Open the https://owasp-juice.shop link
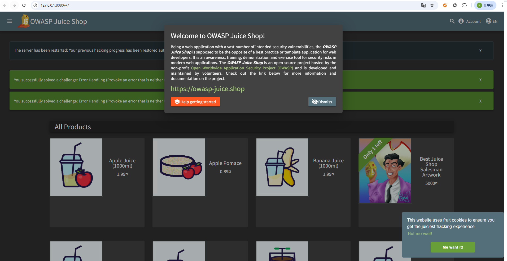Screen dimensions: 507x261 (207, 89)
